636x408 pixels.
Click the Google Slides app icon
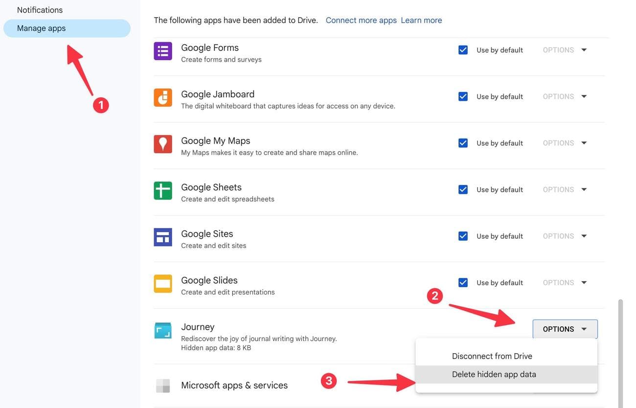[x=162, y=283]
